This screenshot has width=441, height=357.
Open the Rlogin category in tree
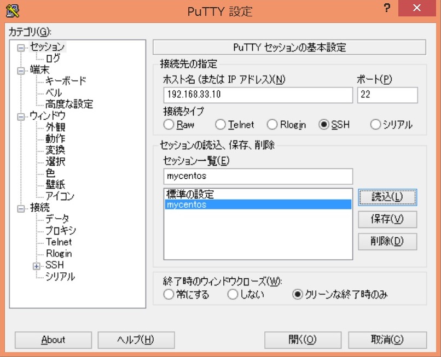click(59, 254)
